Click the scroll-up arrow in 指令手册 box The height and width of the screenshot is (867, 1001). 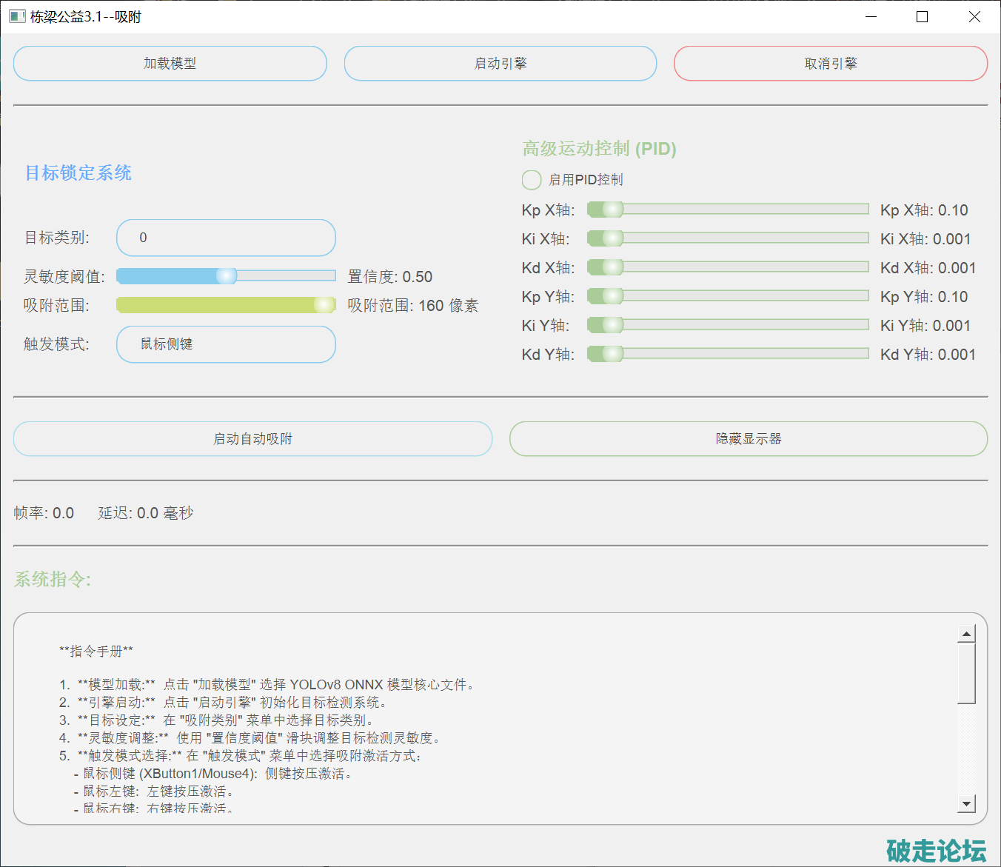[x=966, y=634]
